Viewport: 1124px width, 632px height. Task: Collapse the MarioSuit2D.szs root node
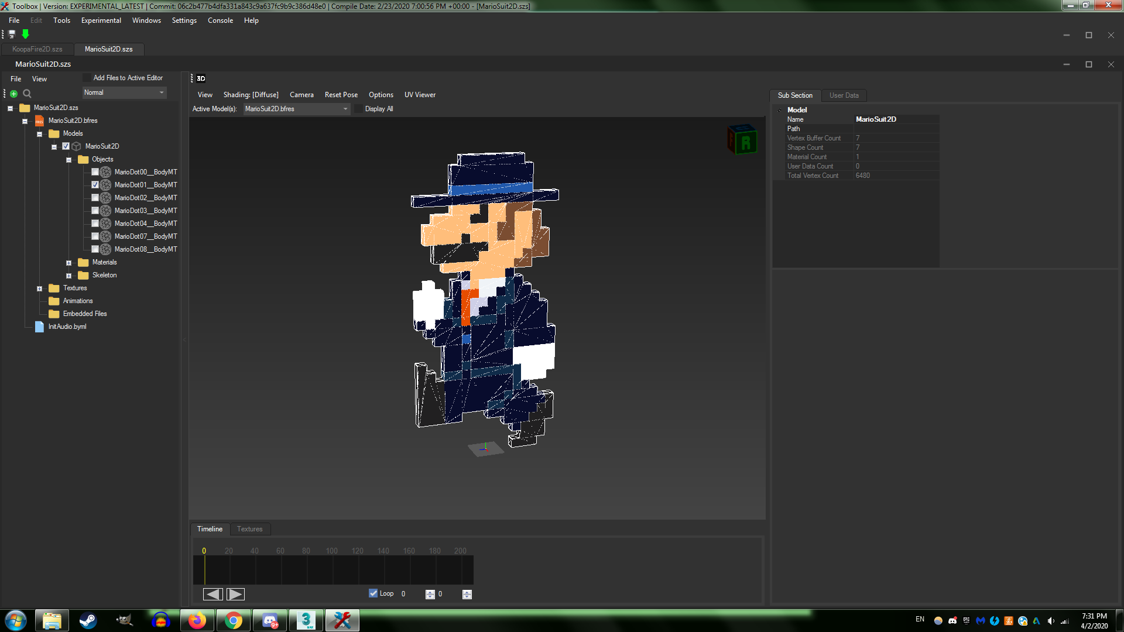click(10, 108)
